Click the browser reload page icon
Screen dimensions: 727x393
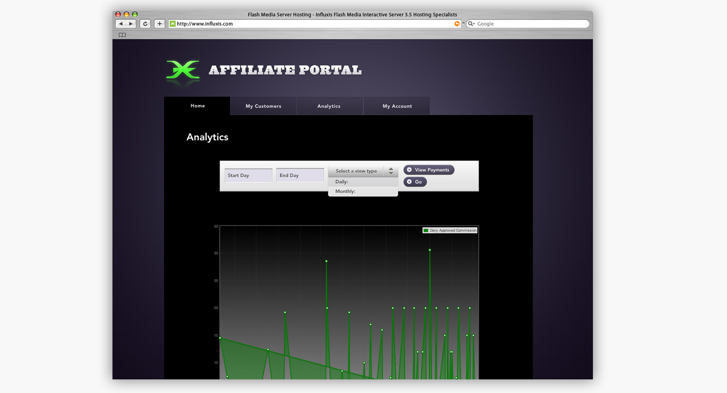(x=145, y=24)
